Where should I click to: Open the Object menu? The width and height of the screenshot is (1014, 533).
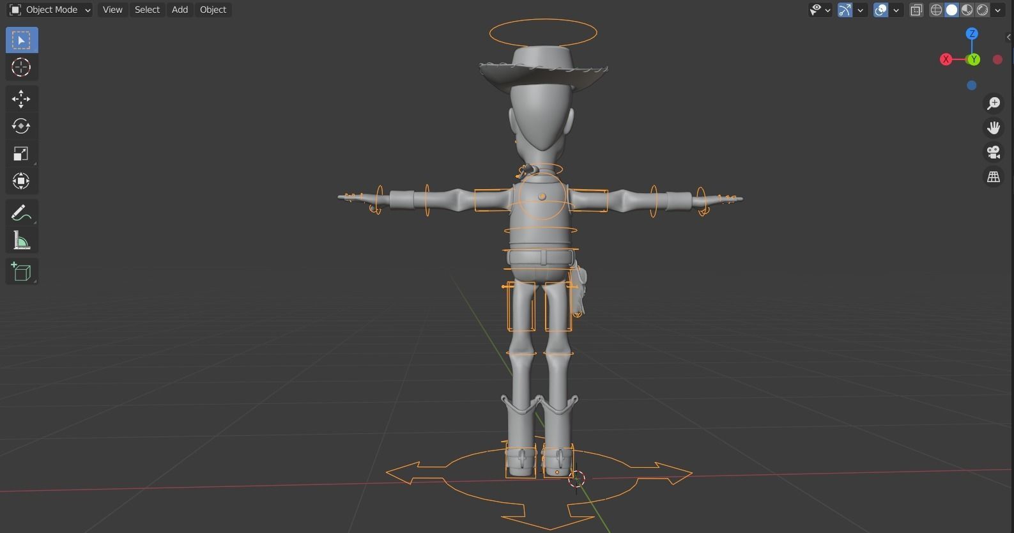pyautogui.click(x=213, y=10)
